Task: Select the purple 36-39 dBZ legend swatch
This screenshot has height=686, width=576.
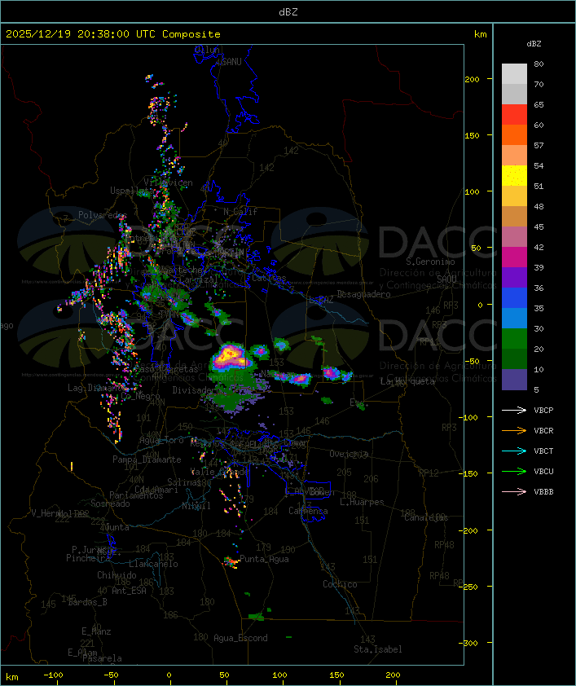Action: tap(514, 278)
